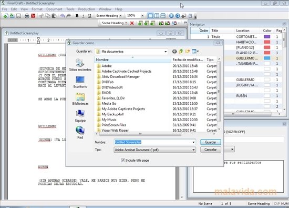289x208 pixels.
Task: Open the Document menu
Action: 54,9
